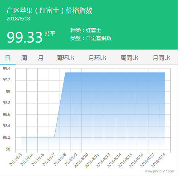Click the 99.4 y-axis label
Image resolution: width=178 pixels, height=176 pixels.
coord(7,69)
